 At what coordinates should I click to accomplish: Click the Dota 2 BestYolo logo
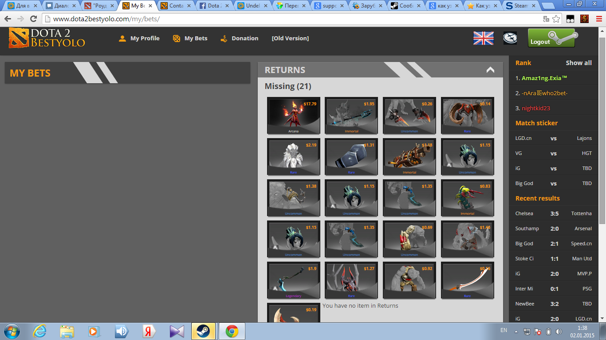[47, 38]
